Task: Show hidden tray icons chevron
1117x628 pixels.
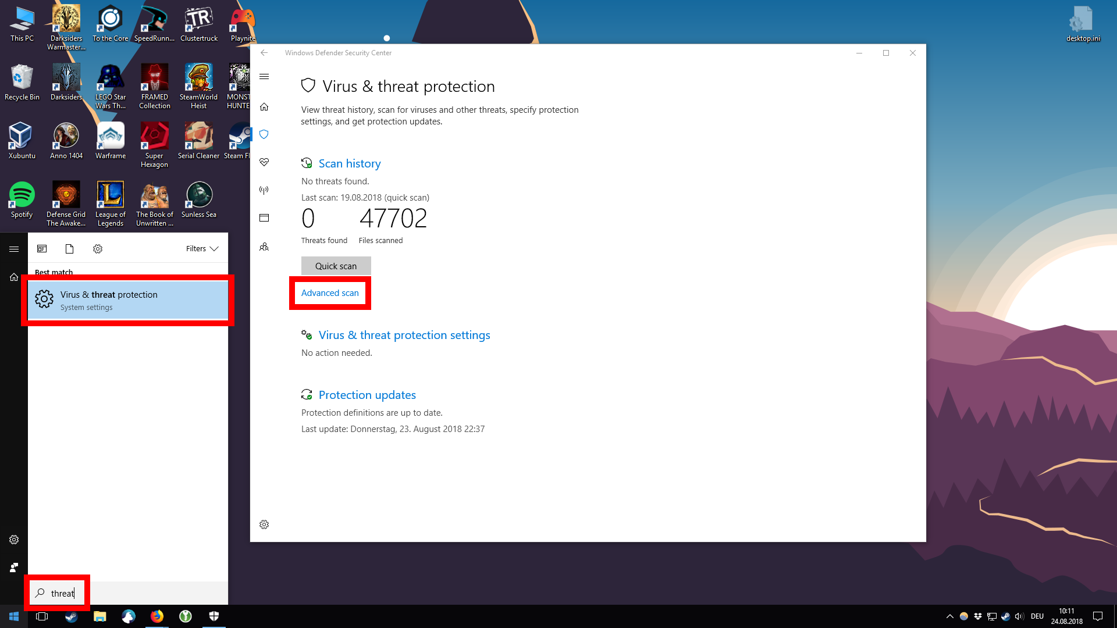Action: click(x=950, y=616)
